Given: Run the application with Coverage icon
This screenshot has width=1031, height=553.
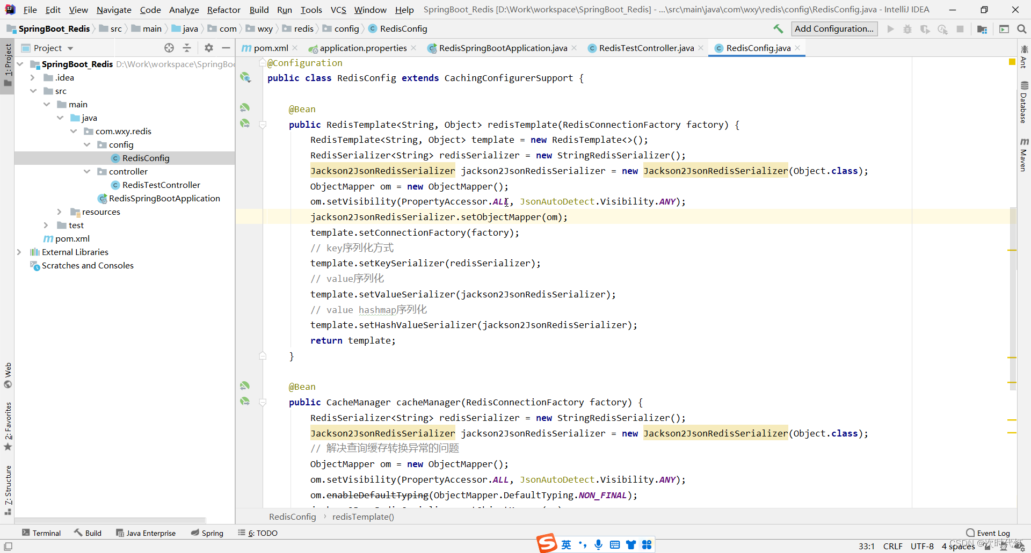Looking at the screenshot, I should [x=925, y=30].
